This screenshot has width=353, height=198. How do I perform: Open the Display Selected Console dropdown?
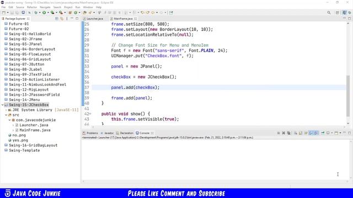point(332,133)
